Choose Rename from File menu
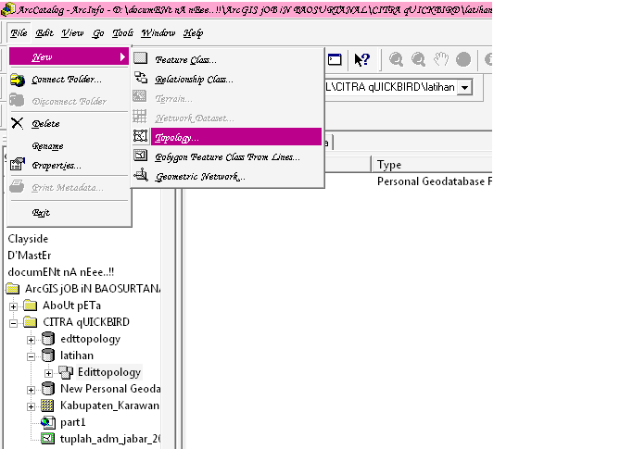 pos(47,146)
